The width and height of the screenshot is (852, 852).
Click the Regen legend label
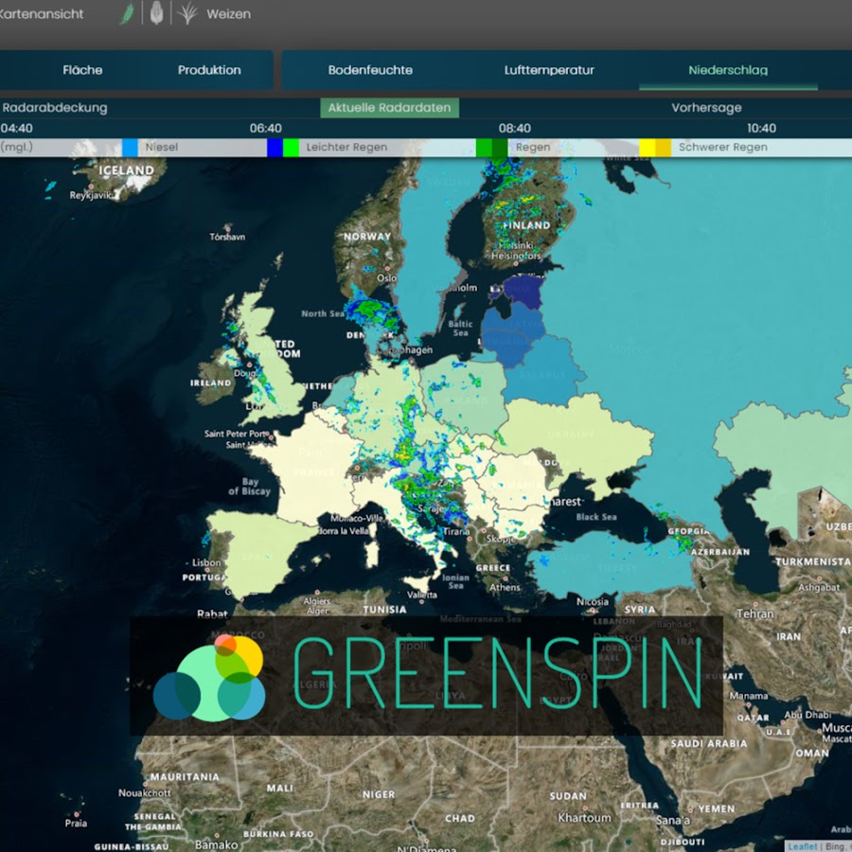[533, 148]
